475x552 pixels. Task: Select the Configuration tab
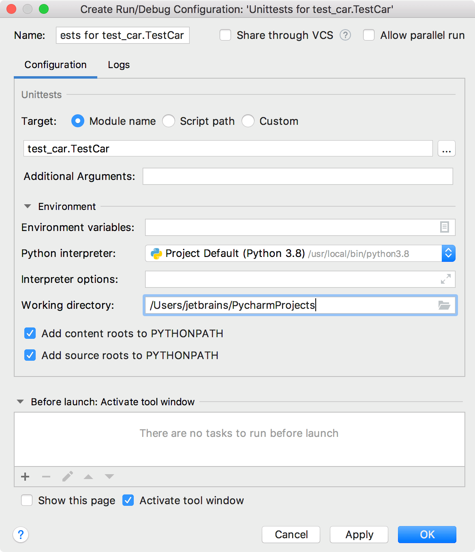click(56, 64)
